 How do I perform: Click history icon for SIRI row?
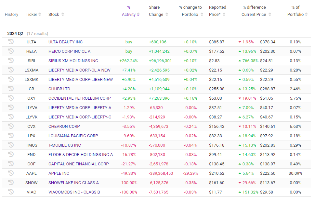[x=11, y=61]
